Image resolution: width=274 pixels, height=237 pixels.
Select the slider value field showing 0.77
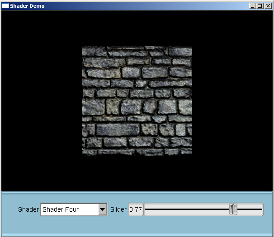pos(136,209)
